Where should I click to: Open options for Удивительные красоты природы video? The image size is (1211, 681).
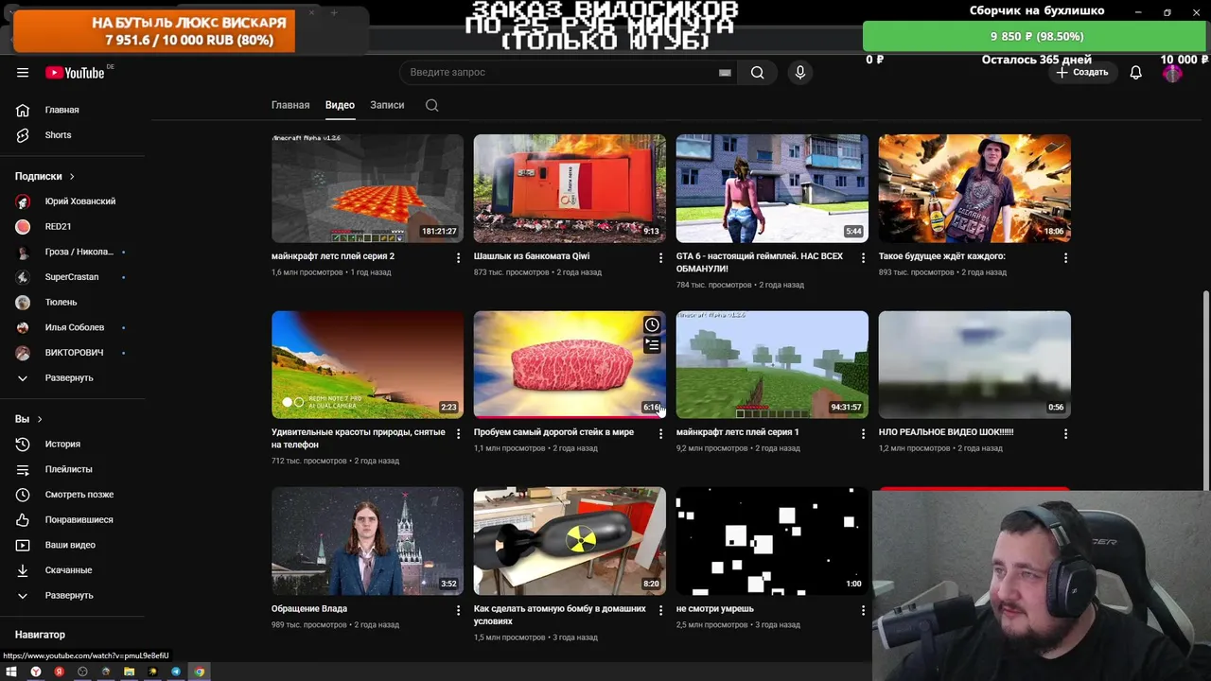[458, 433]
